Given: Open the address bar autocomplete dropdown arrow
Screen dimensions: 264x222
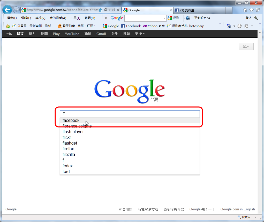Looking at the screenshot, I should (x=109, y=10).
